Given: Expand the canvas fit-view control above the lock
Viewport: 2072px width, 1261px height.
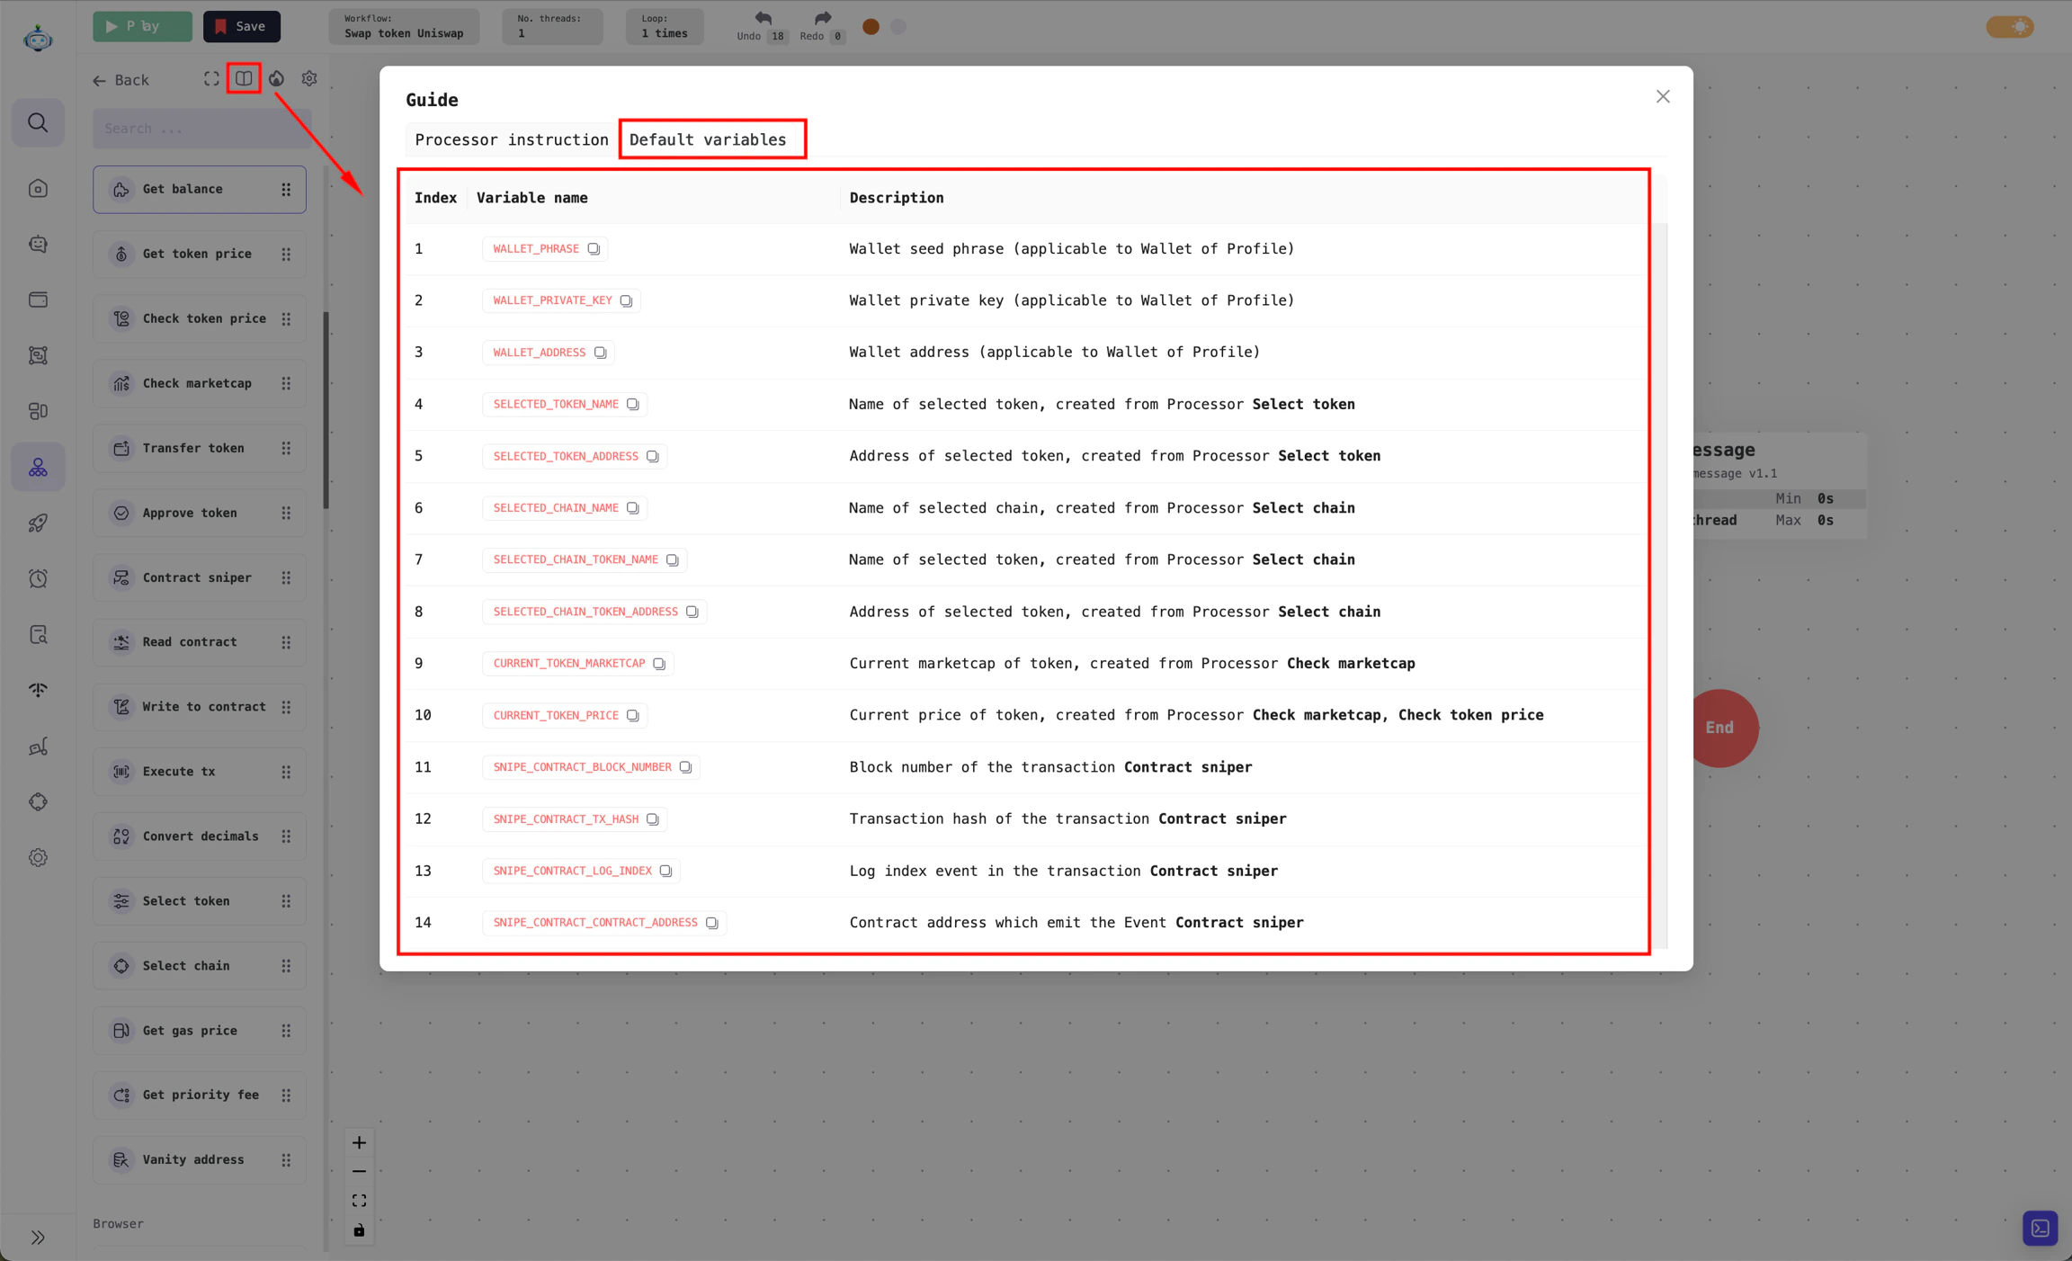Looking at the screenshot, I should coord(359,1200).
